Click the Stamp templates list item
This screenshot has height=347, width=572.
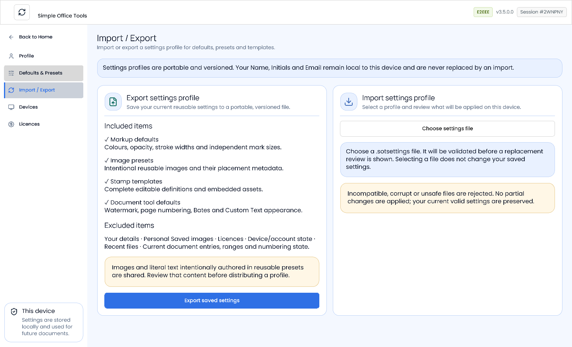tap(184, 185)
